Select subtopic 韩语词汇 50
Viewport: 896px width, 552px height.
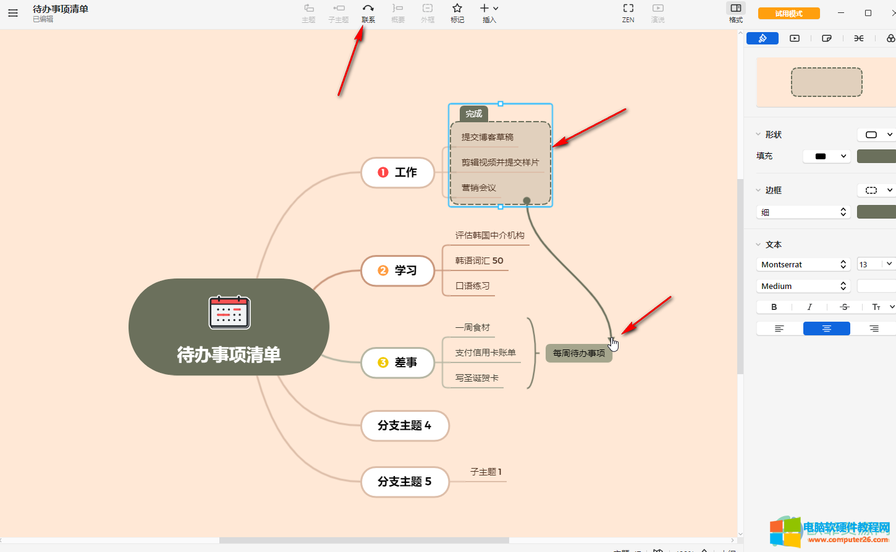coord(480,261)
